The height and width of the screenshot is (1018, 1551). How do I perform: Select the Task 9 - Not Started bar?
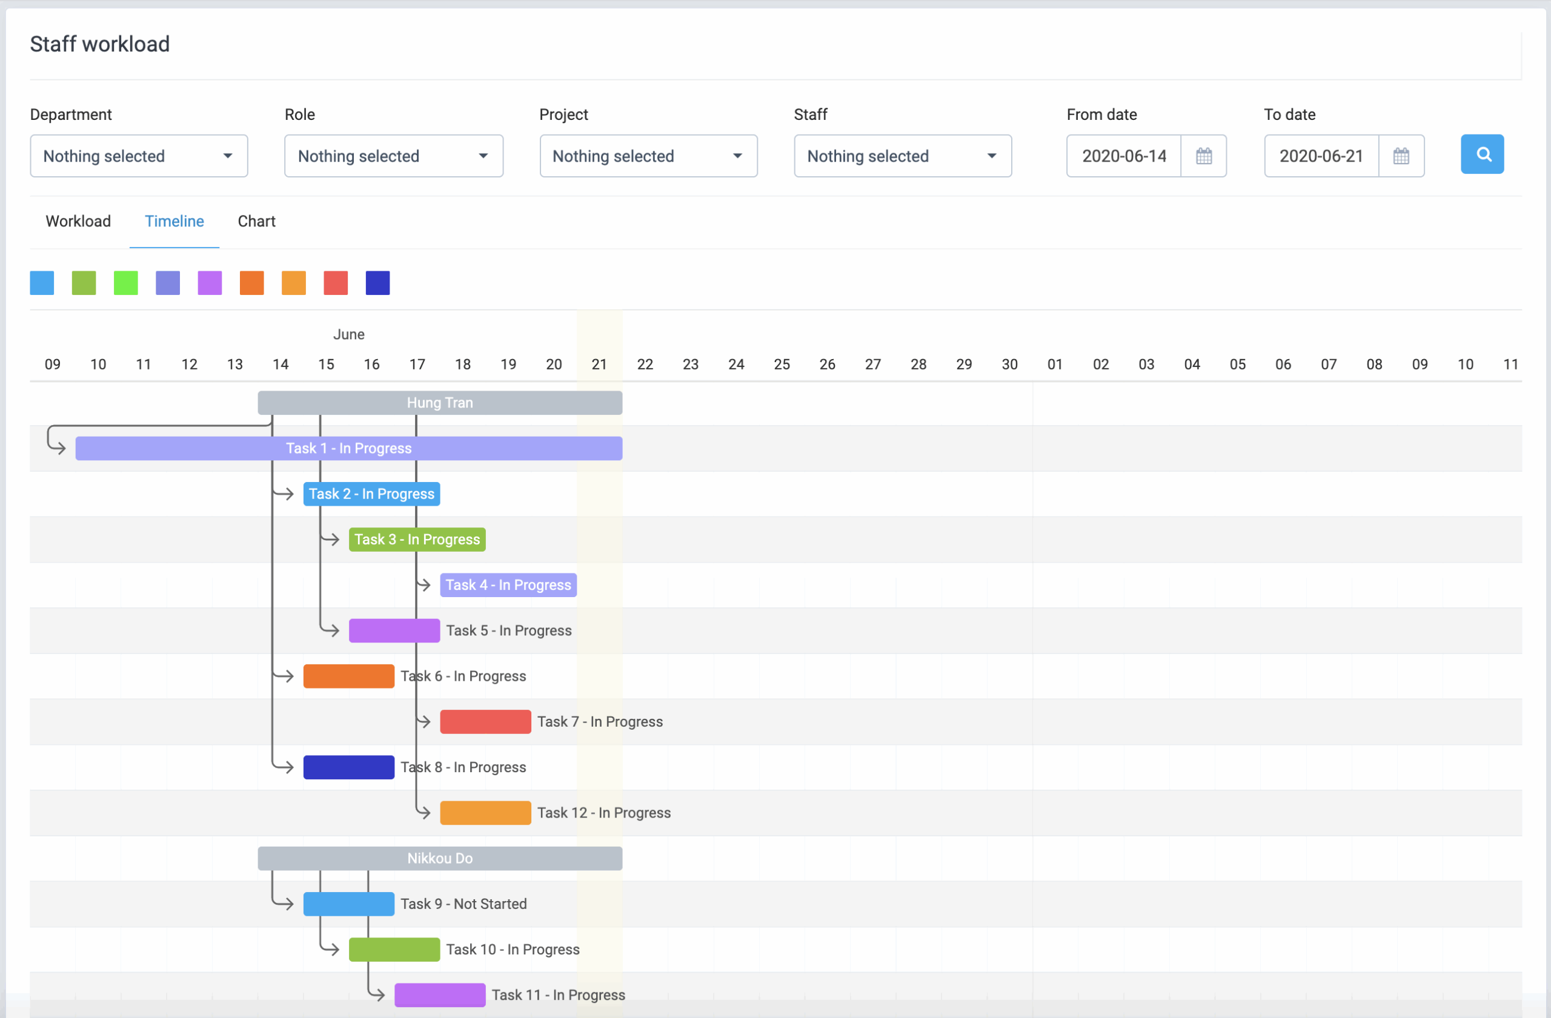[x=348, y=904]
